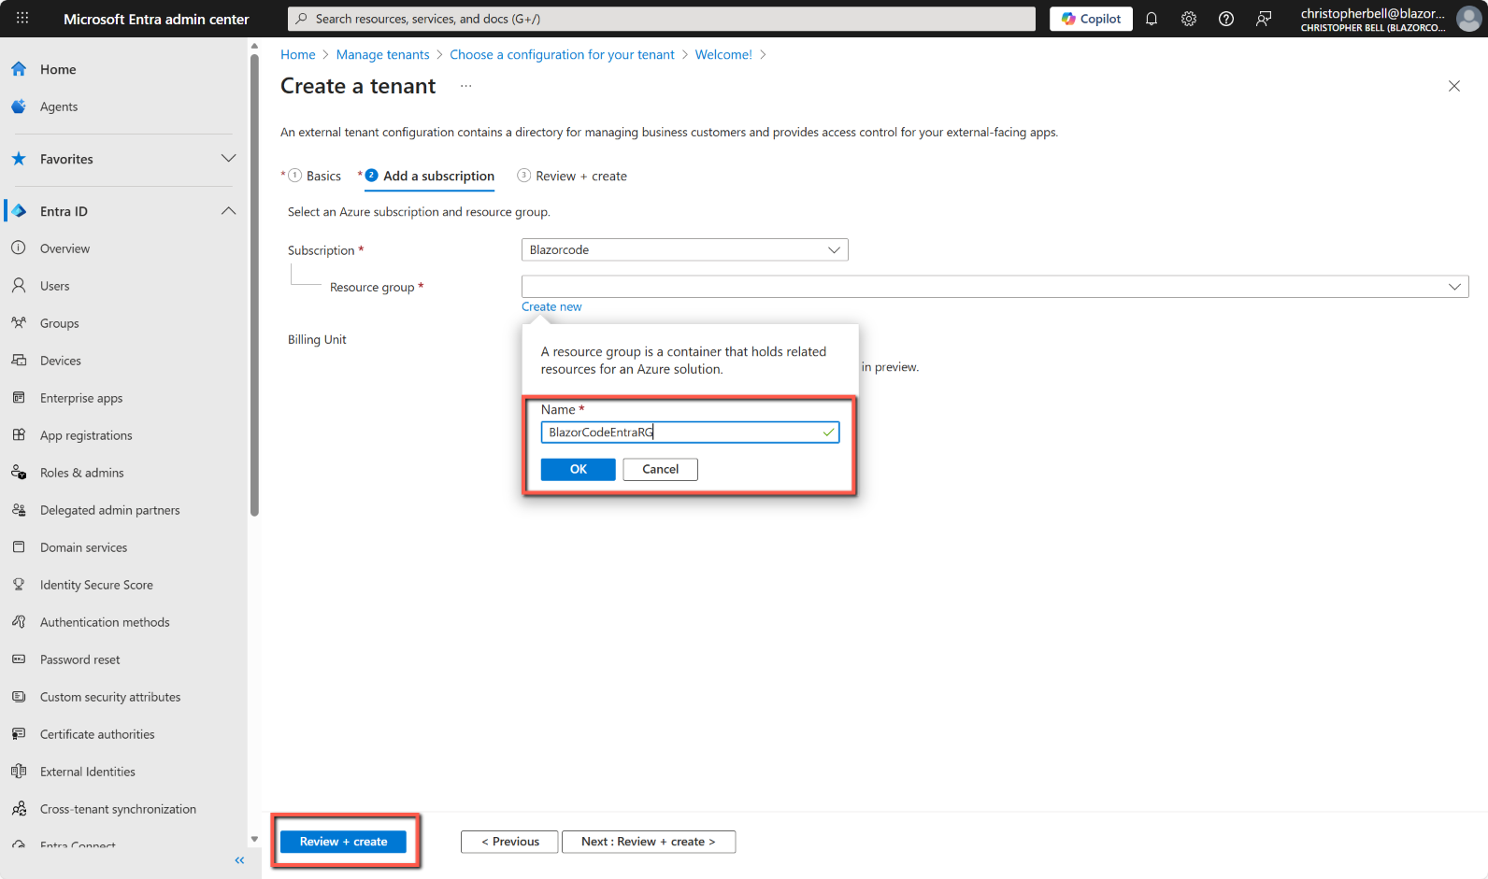
Task: Click the resource group Name input field
Action: 682,432
